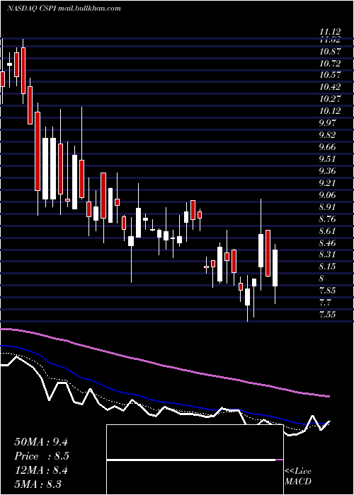
Task: Select the 8 price level label
Action: (321, 279)
